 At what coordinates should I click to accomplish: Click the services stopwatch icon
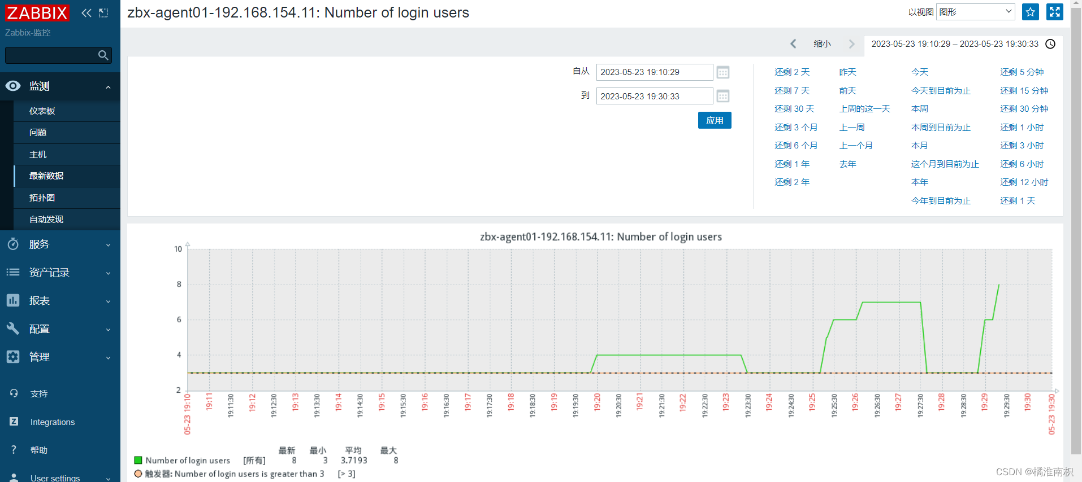point(13,244)
